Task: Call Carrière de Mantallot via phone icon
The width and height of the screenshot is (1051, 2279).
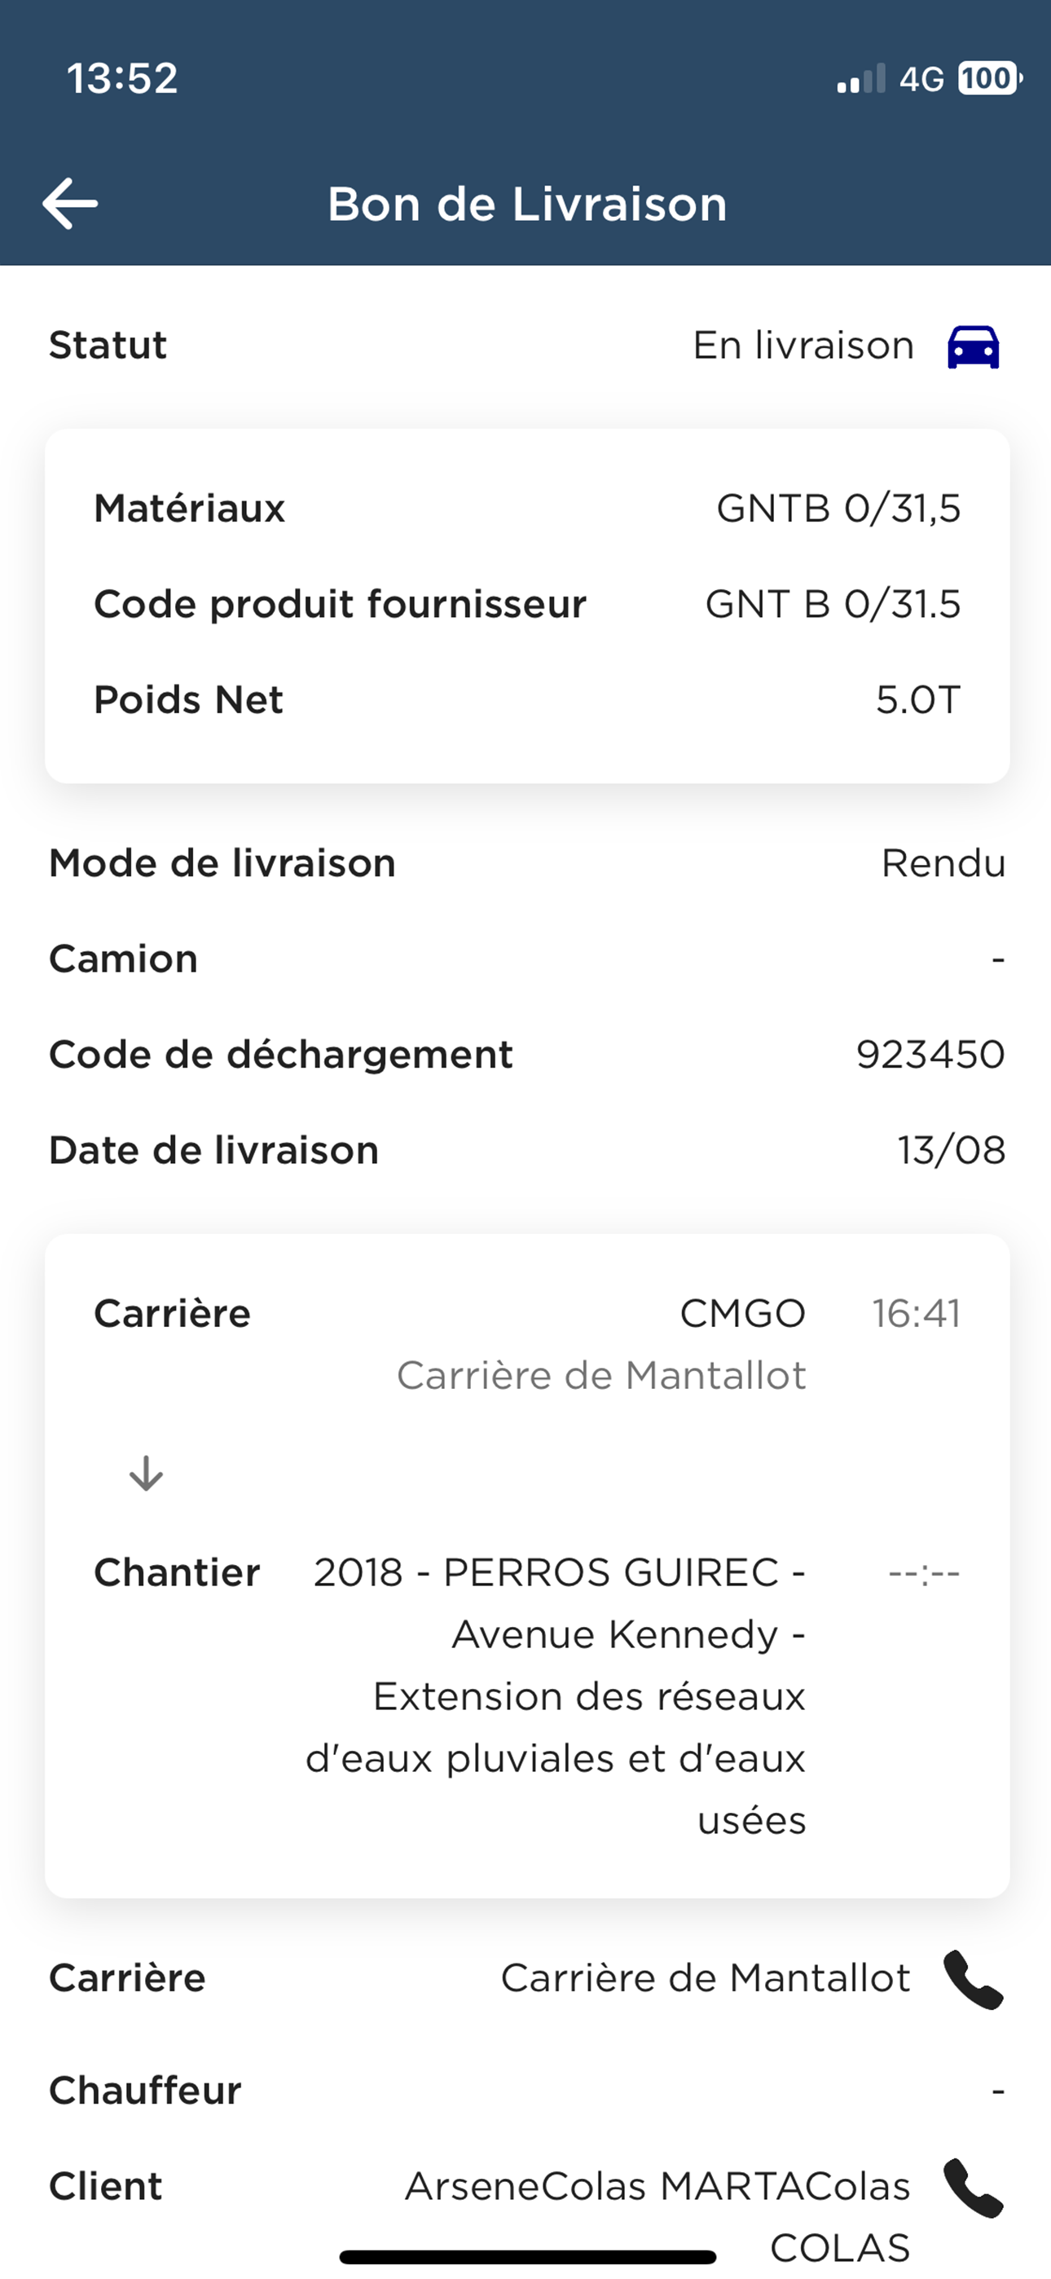Action: click(x=973, y=1979)
